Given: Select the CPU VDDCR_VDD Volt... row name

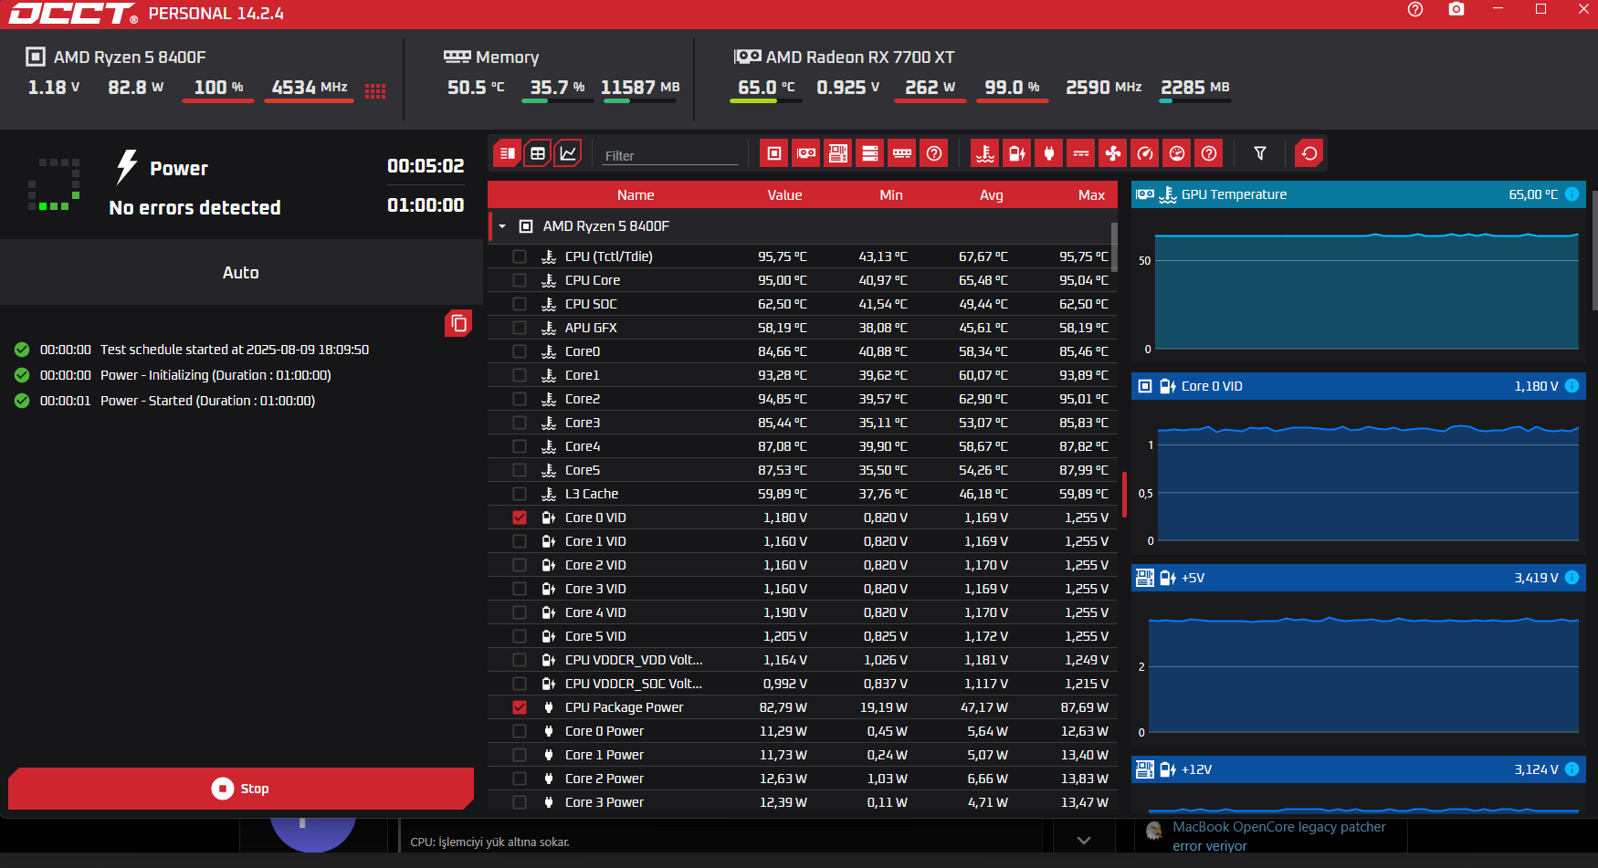Looking at the screenshot, I should [x=634, y=660].
